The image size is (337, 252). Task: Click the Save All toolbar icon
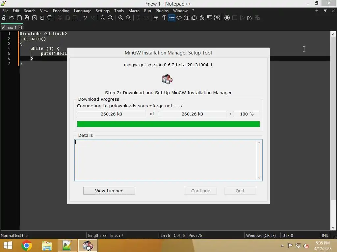(x=27, y=18)
